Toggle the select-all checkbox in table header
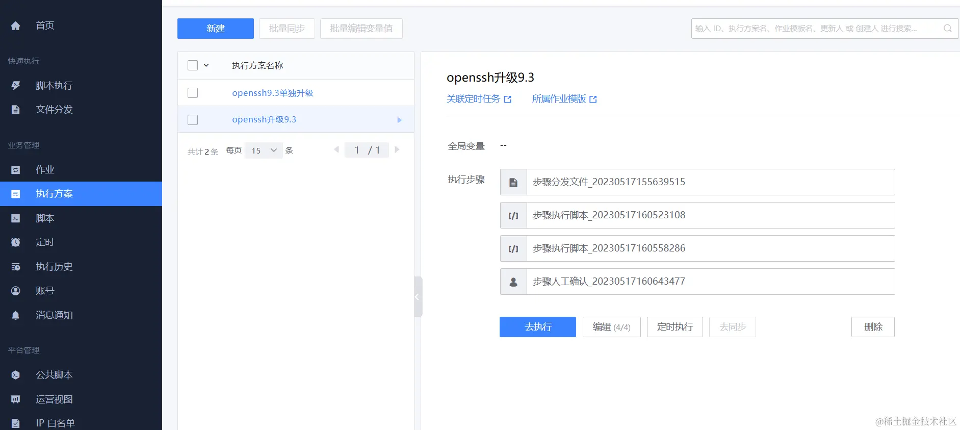 (193, 65)
